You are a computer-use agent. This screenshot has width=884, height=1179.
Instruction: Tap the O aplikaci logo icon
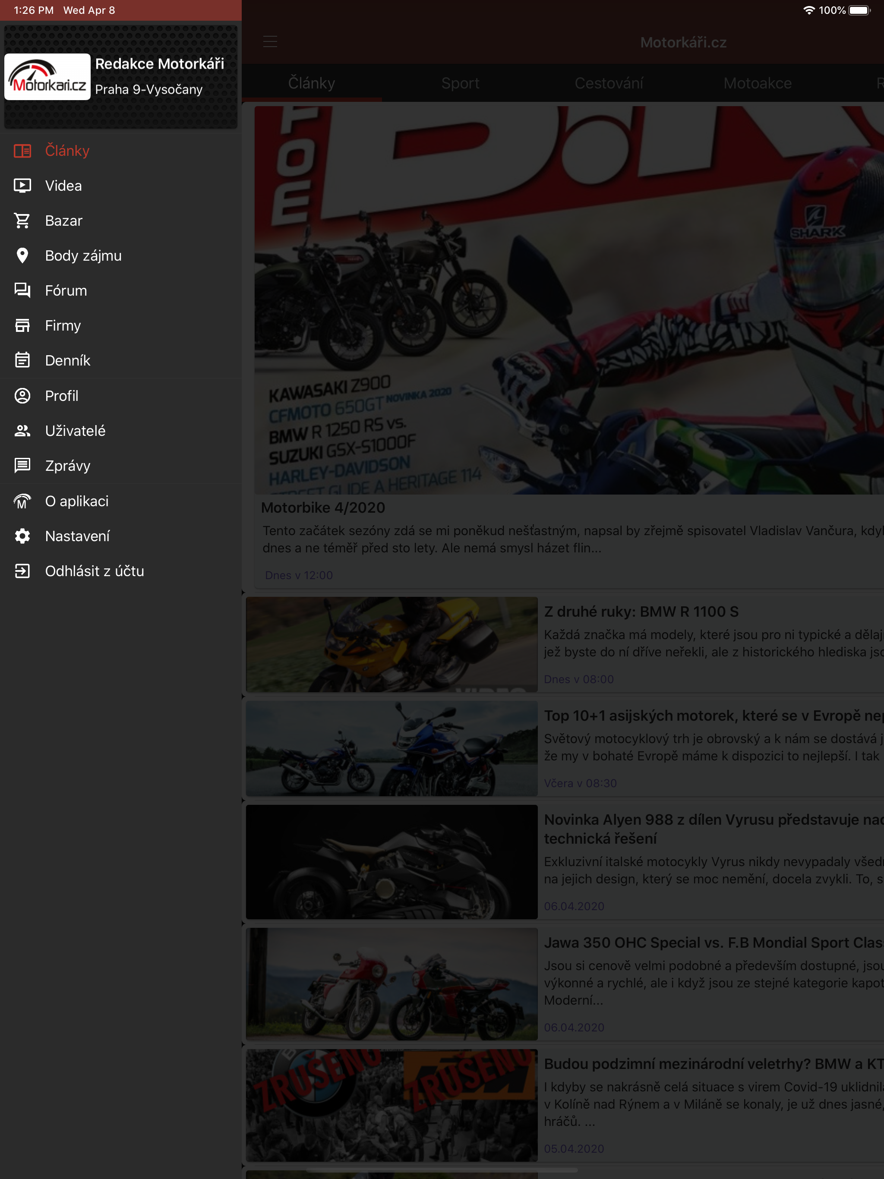[22, 501]
